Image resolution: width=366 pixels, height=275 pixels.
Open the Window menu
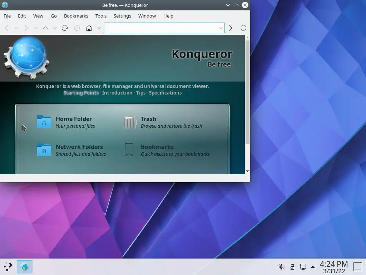[x=147, y=16]
